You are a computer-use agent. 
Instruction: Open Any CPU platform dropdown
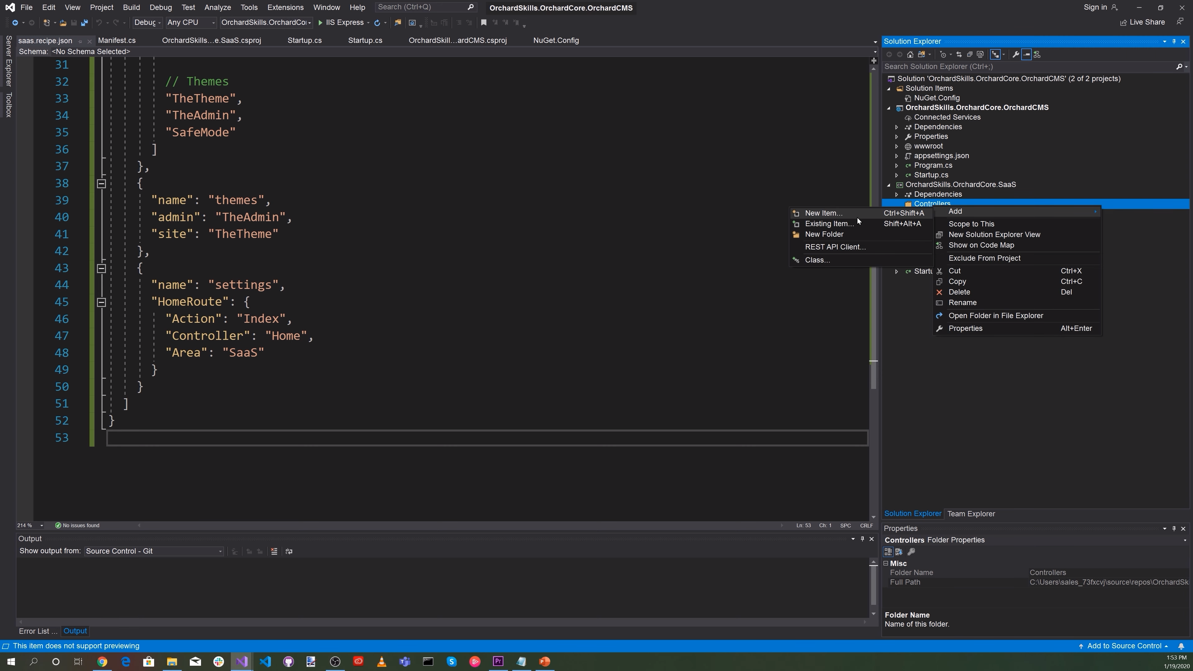(191, 23)
